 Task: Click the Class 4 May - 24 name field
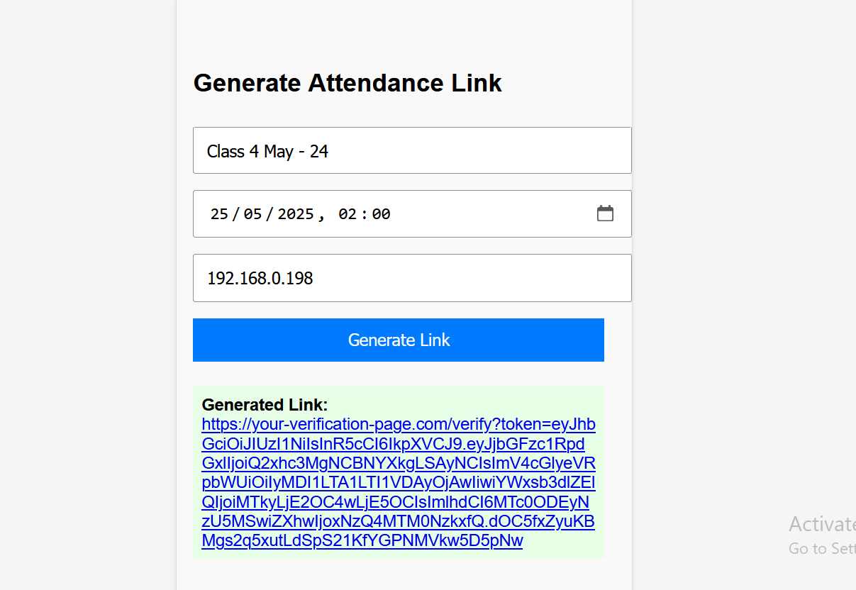click(411, 150)
